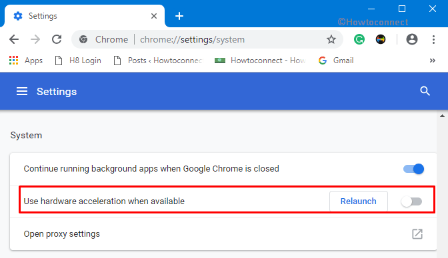Close the Settings tab
448x258 pixels.
(154, 16)
